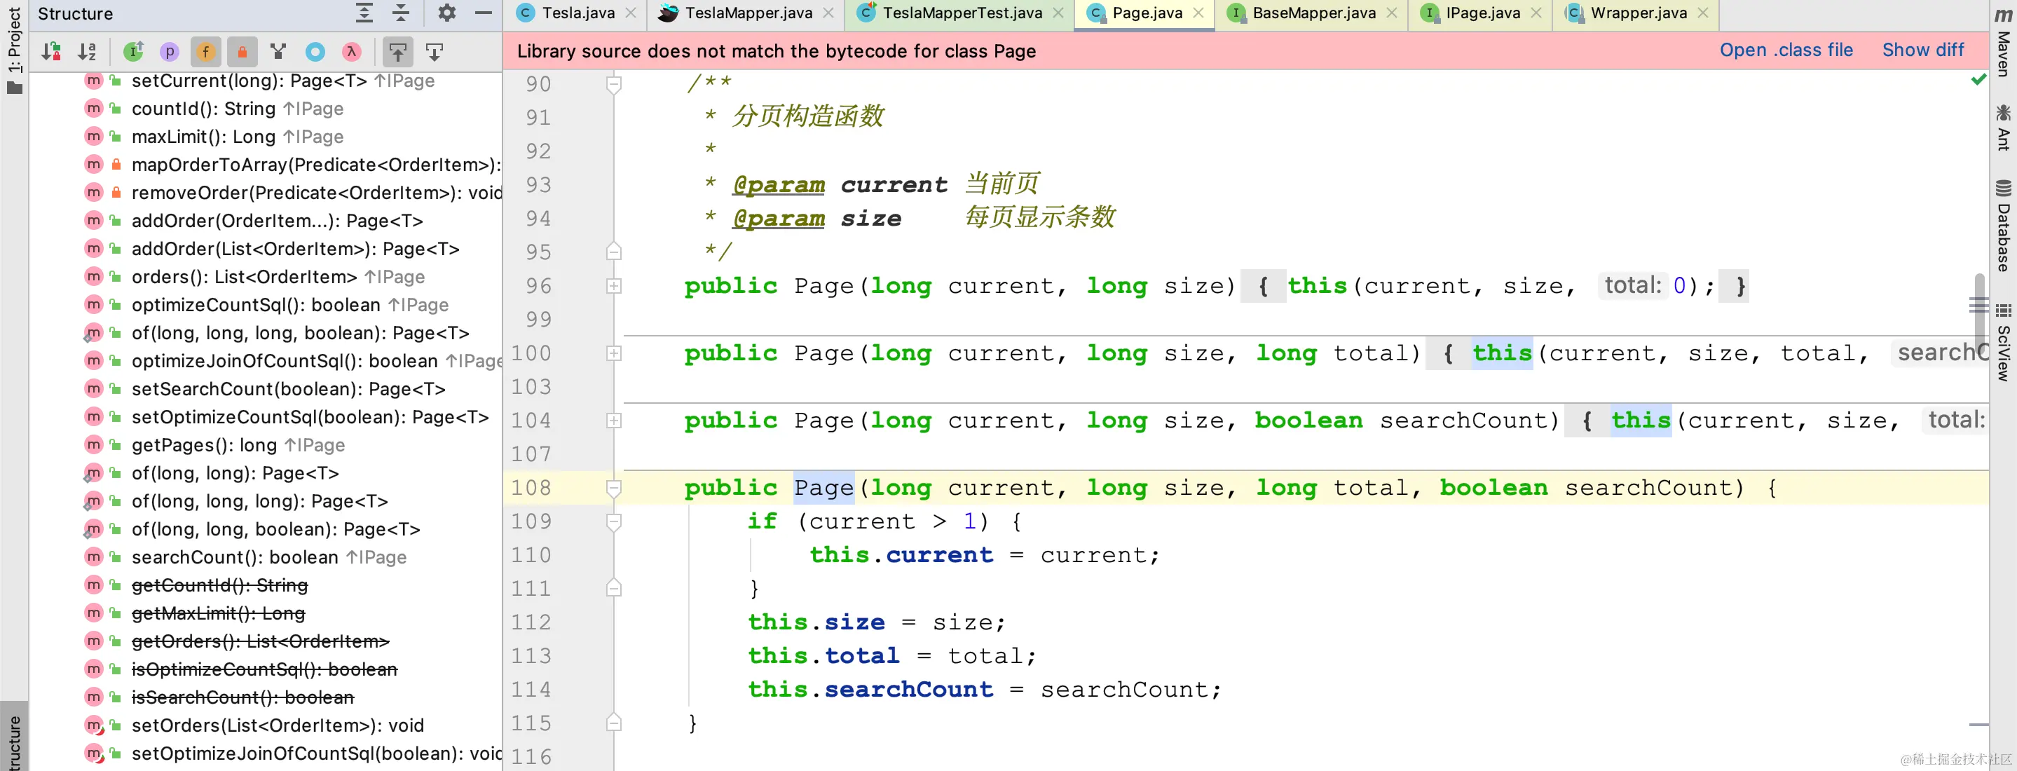Viewport: 2017px width, 771px height.
Task: Click Sort by Visibility icon
Action: (x=51, y=53)
